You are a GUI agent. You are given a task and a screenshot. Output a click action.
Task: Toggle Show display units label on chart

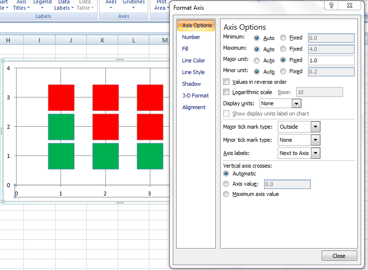click(226, 114)
